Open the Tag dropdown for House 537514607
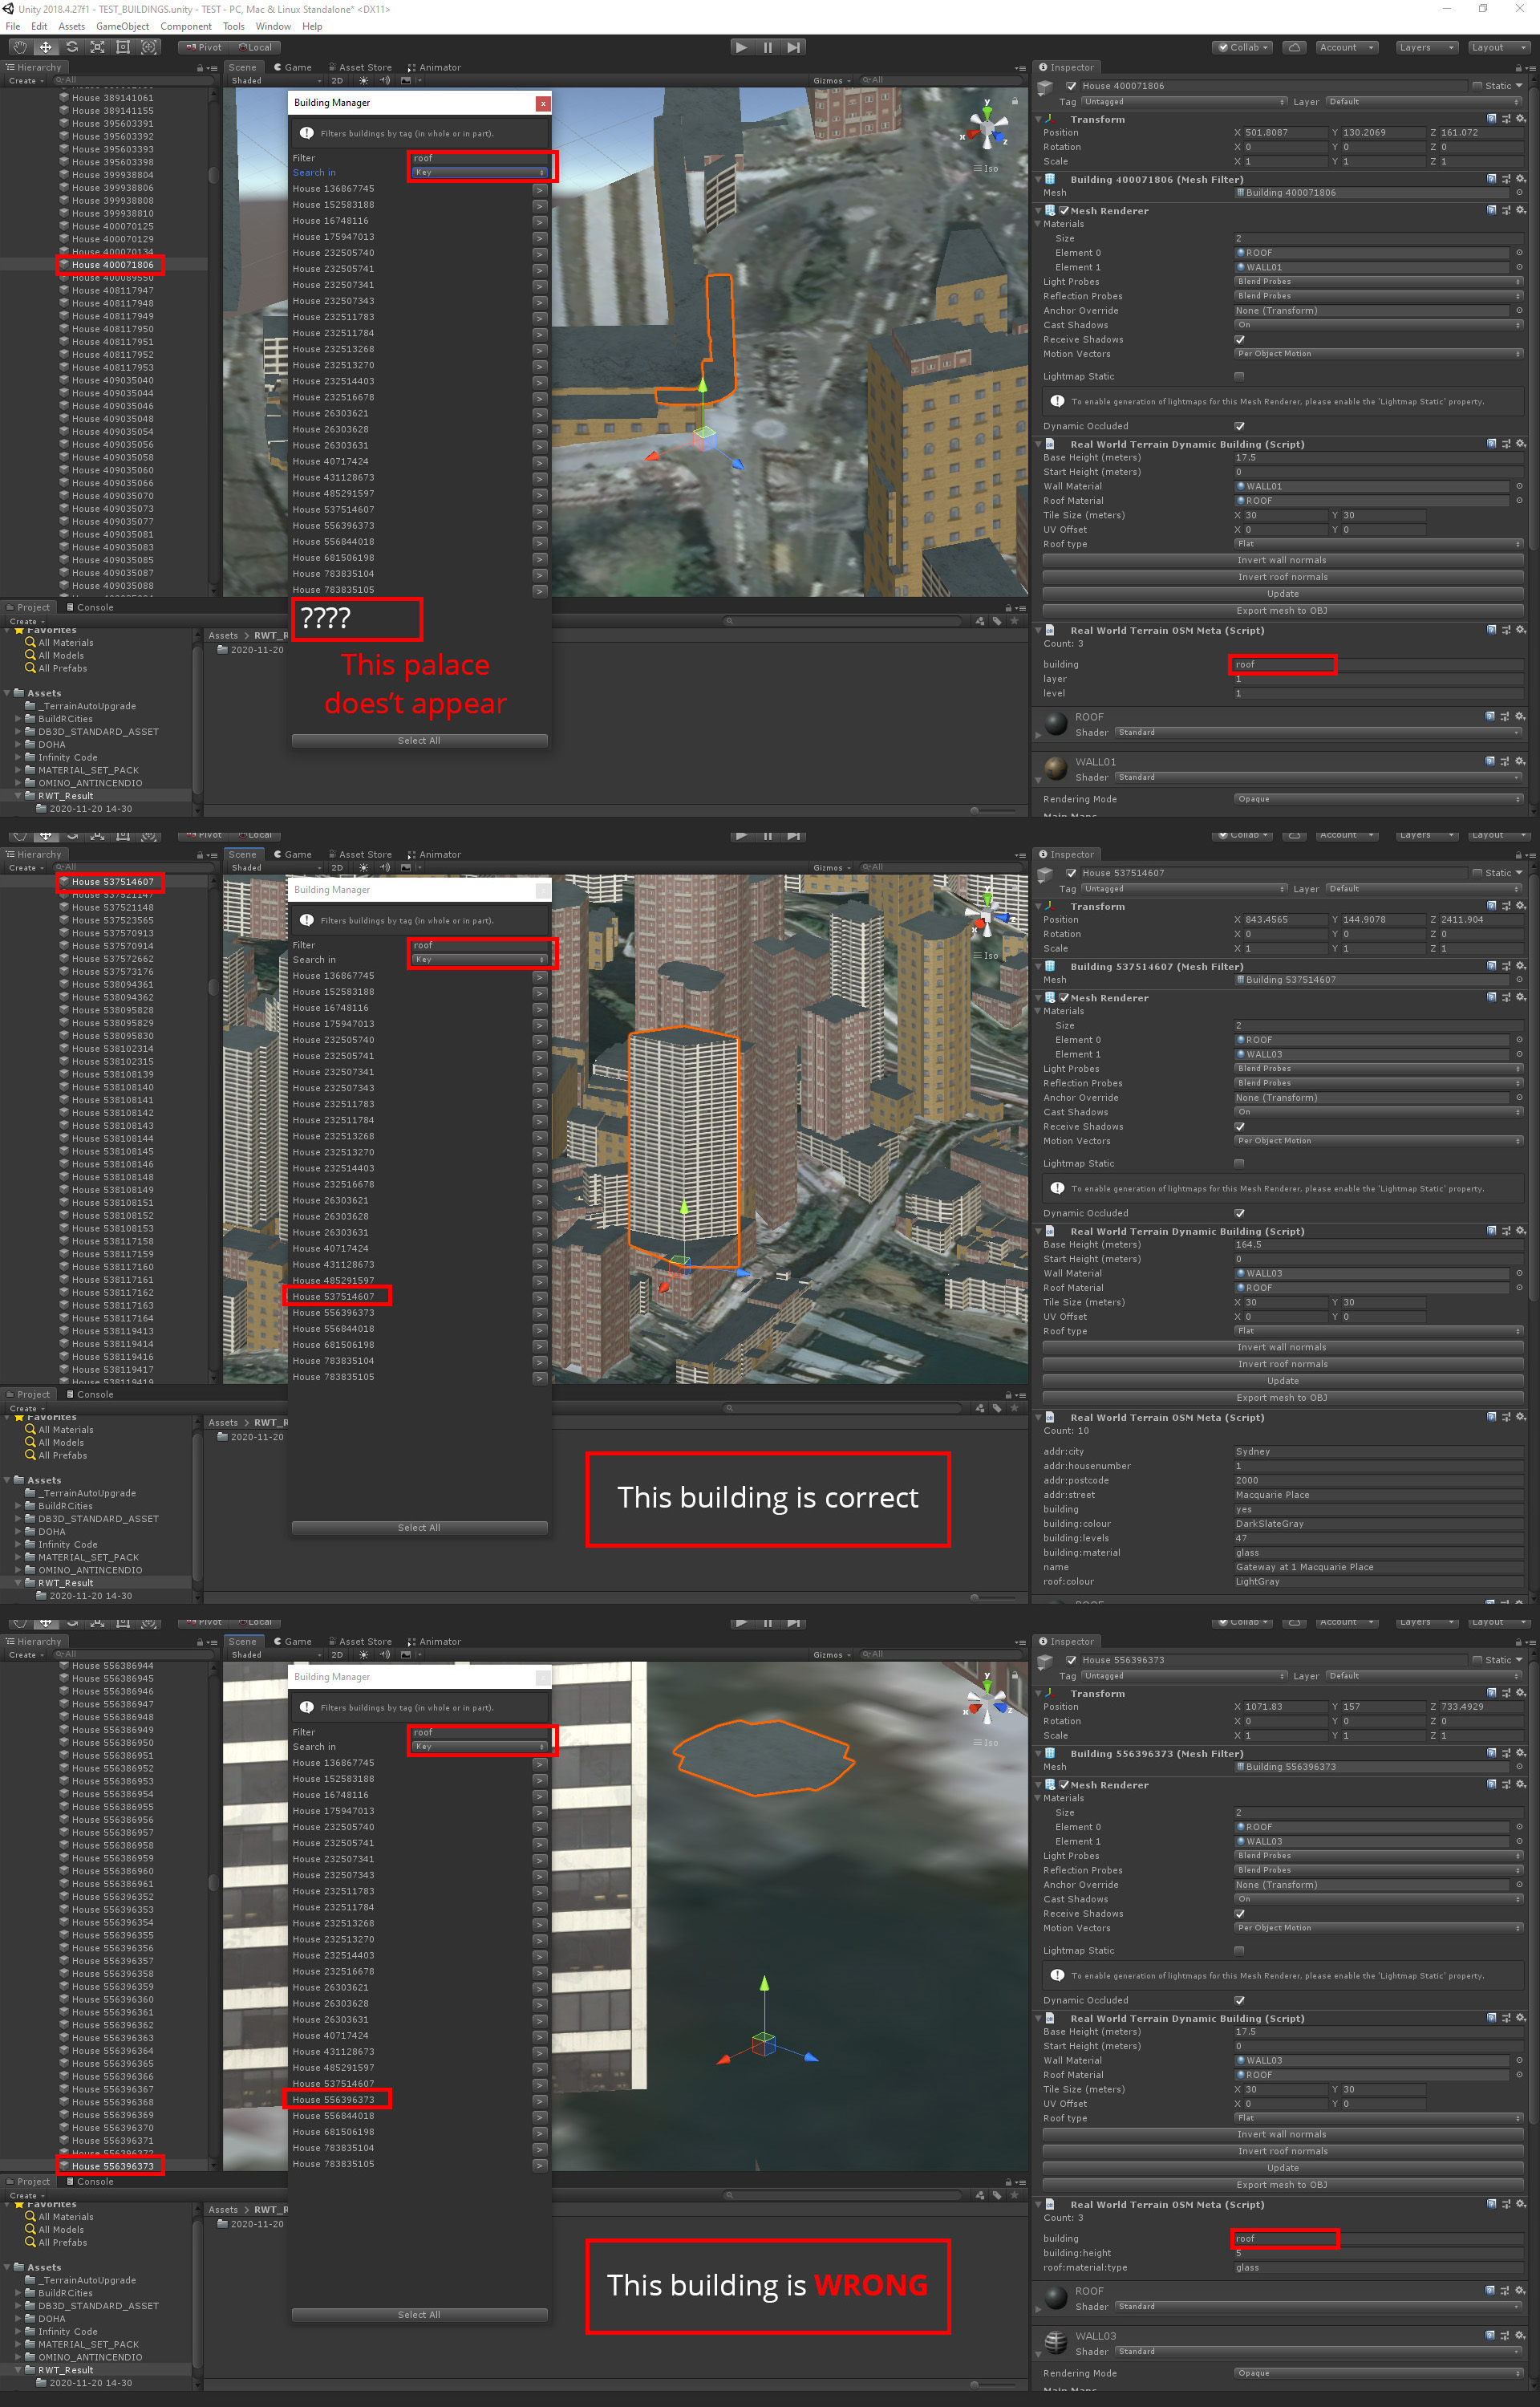Viewport: 1540px width, 2407px height. coord(1184,889)
